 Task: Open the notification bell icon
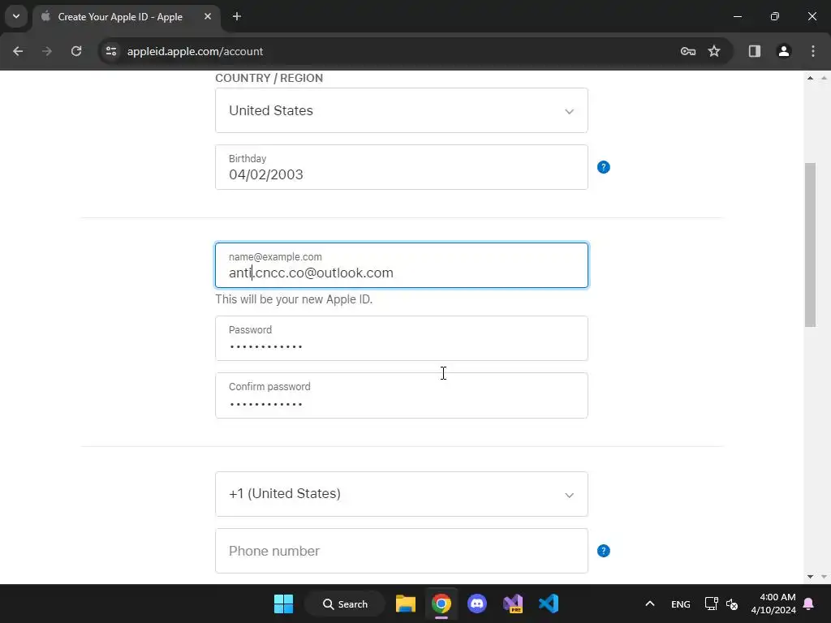[x=809, y=604]
